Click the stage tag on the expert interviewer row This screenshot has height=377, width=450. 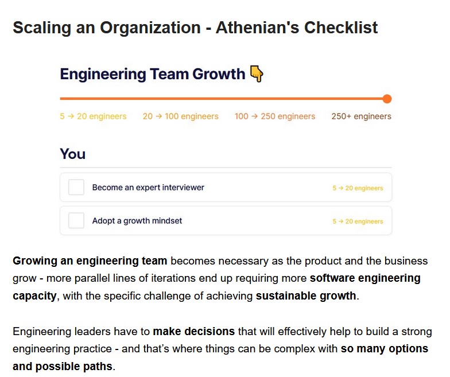pyautogui.click(x=358, y=188)
